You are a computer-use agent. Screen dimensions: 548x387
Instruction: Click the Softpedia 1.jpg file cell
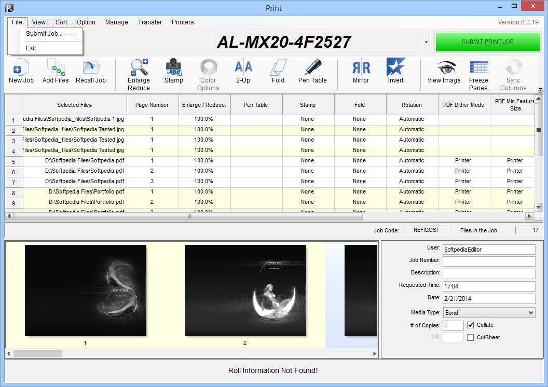[x=75, y=119]
